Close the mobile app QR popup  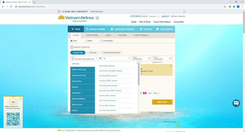(20, 99)
